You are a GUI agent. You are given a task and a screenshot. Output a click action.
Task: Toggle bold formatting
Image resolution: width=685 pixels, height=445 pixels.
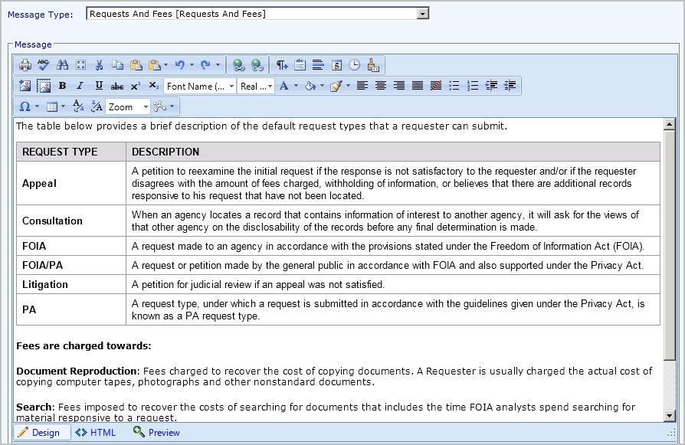[x=62, y=86]
